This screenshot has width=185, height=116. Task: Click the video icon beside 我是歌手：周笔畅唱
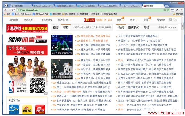tap(78, 41)
